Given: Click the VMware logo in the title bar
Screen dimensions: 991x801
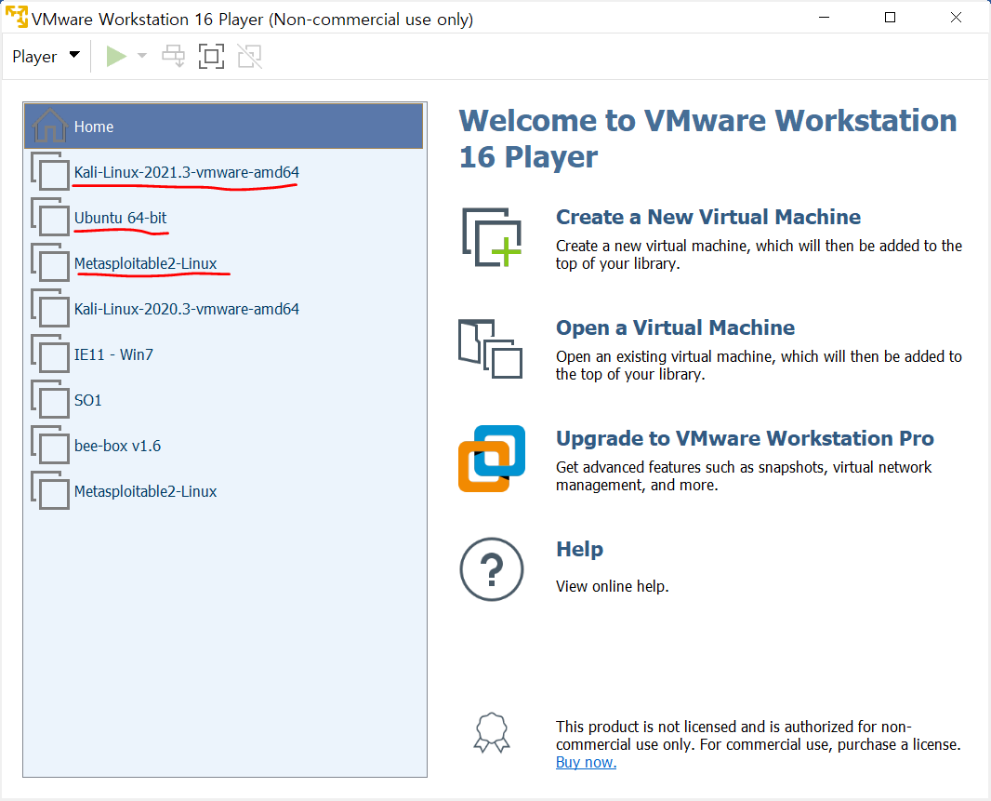Looking at the screenshot, I should [x=17, y=17].
